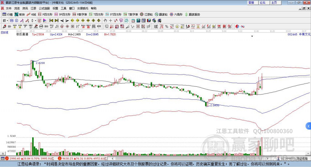Select the circled crosshair target tool
The height and width of the screenshot is (167, 311).
tap(62, 26)
